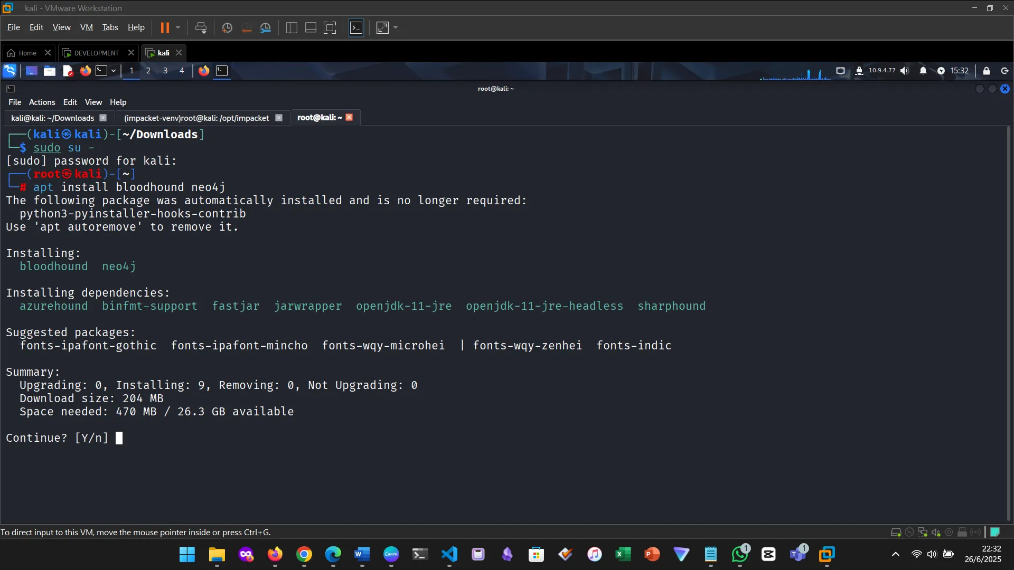This screenshot has width=1014, height=570.
Task: Open the Kali applications menu dragon icon
Action: (10, 71)
